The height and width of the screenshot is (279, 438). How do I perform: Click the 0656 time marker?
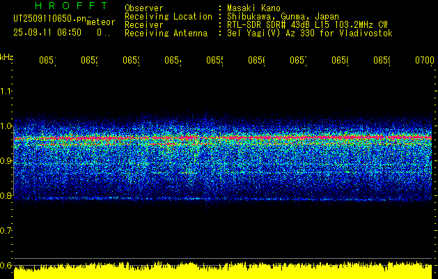(256, 60)
